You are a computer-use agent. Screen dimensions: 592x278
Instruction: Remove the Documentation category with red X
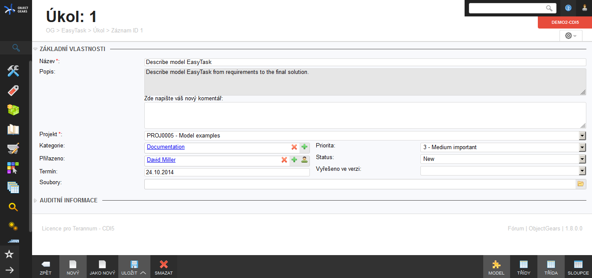pyautogui.click(x=294, y=147)
